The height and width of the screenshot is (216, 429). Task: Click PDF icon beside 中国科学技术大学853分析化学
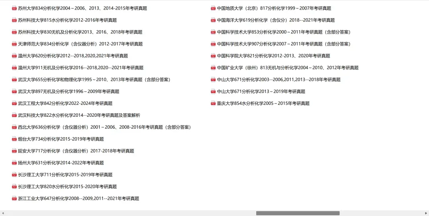coord(213,32)
